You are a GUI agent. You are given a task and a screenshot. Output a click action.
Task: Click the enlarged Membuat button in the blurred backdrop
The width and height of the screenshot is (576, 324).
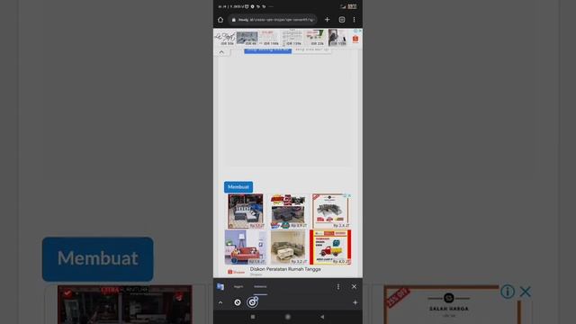[x=98, y=259]
